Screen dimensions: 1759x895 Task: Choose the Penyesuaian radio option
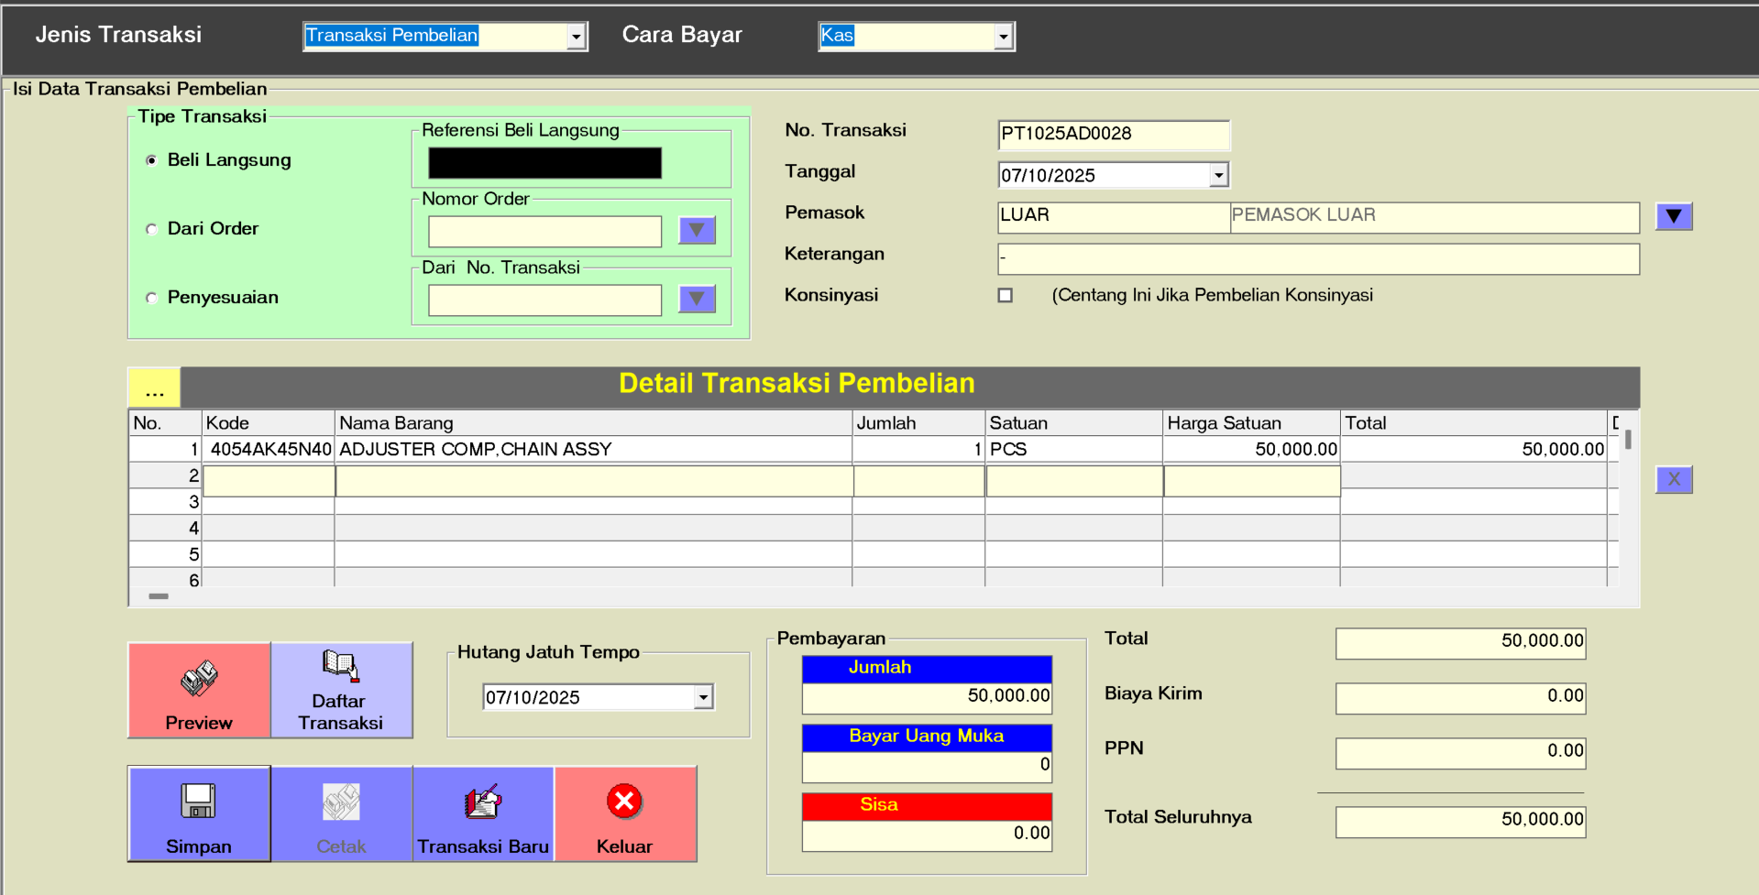click(x=152, y=298)
